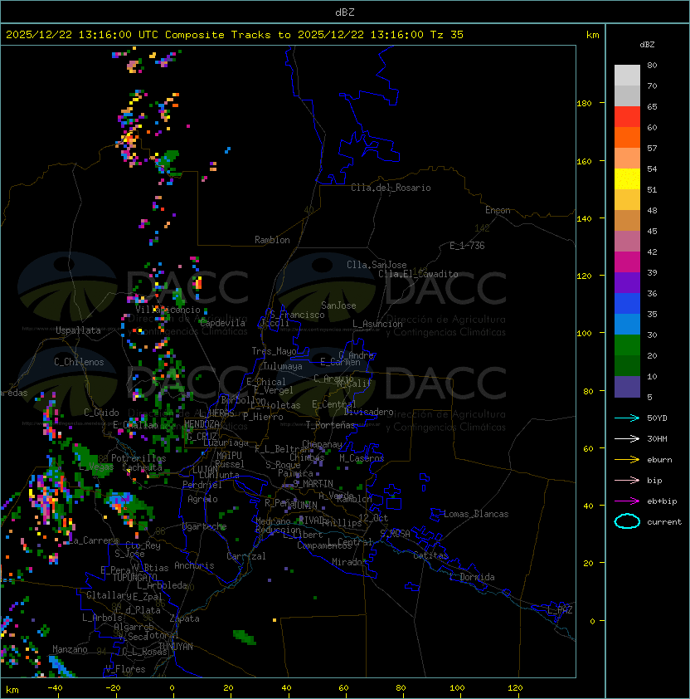
Task: Pick the bright green 30 dBZ swatch
Action: tap(627, 345)
